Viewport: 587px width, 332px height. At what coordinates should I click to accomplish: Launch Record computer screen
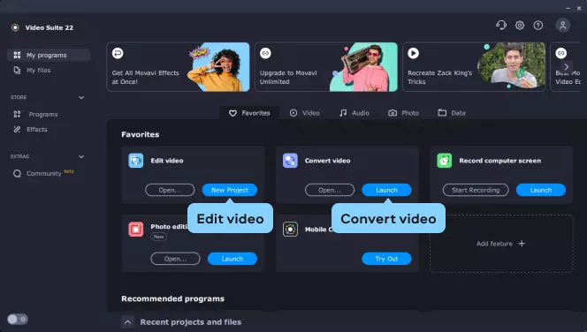[x=540, y=190]
